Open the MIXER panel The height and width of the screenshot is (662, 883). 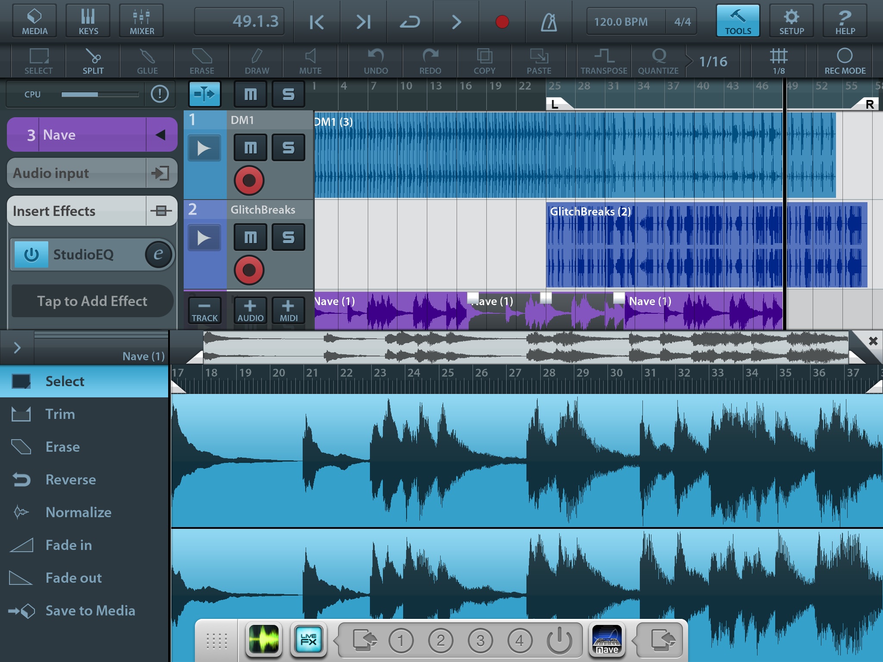[142, 21]
